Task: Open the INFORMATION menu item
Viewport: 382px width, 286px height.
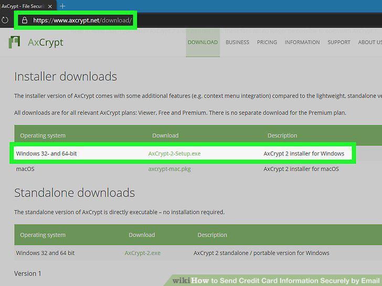Action: click(302, 42)
